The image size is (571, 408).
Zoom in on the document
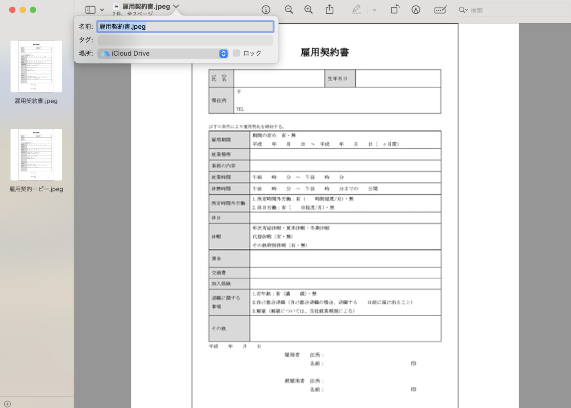point(309,9)
